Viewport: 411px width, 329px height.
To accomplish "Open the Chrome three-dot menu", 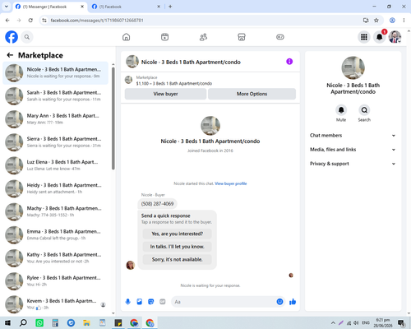I will 404,21.
